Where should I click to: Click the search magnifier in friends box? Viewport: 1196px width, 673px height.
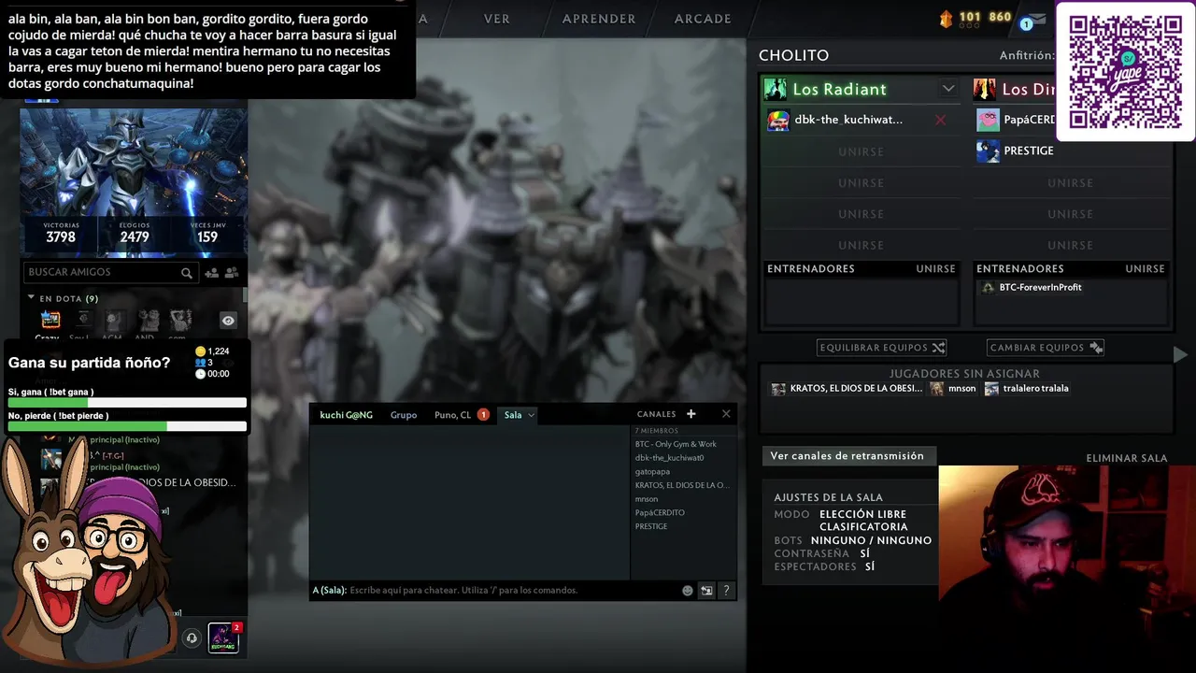[187, 273]
